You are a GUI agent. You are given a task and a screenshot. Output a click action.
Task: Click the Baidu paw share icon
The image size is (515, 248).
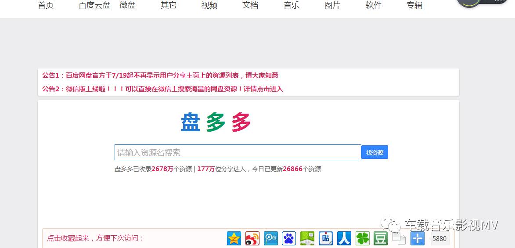pos(289,238)
